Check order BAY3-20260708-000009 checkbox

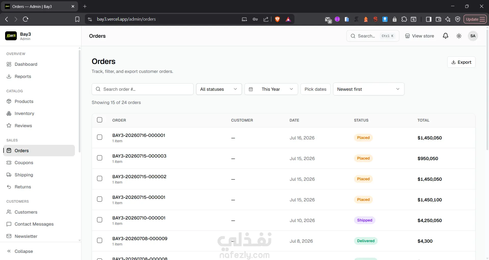coord(100,240)
